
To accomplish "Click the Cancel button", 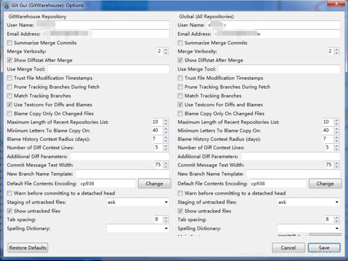I will 288,248.
